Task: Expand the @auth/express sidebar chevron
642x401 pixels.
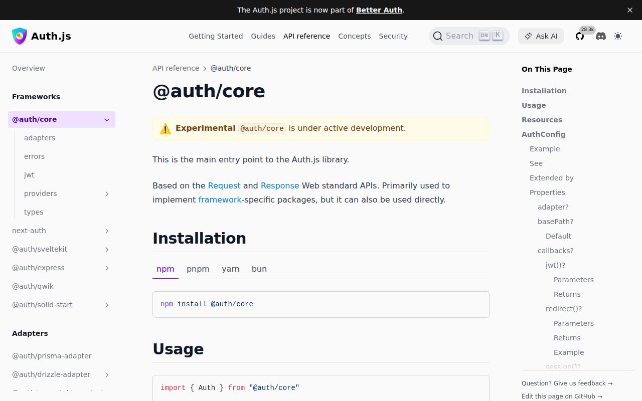Action: point(107,268)
